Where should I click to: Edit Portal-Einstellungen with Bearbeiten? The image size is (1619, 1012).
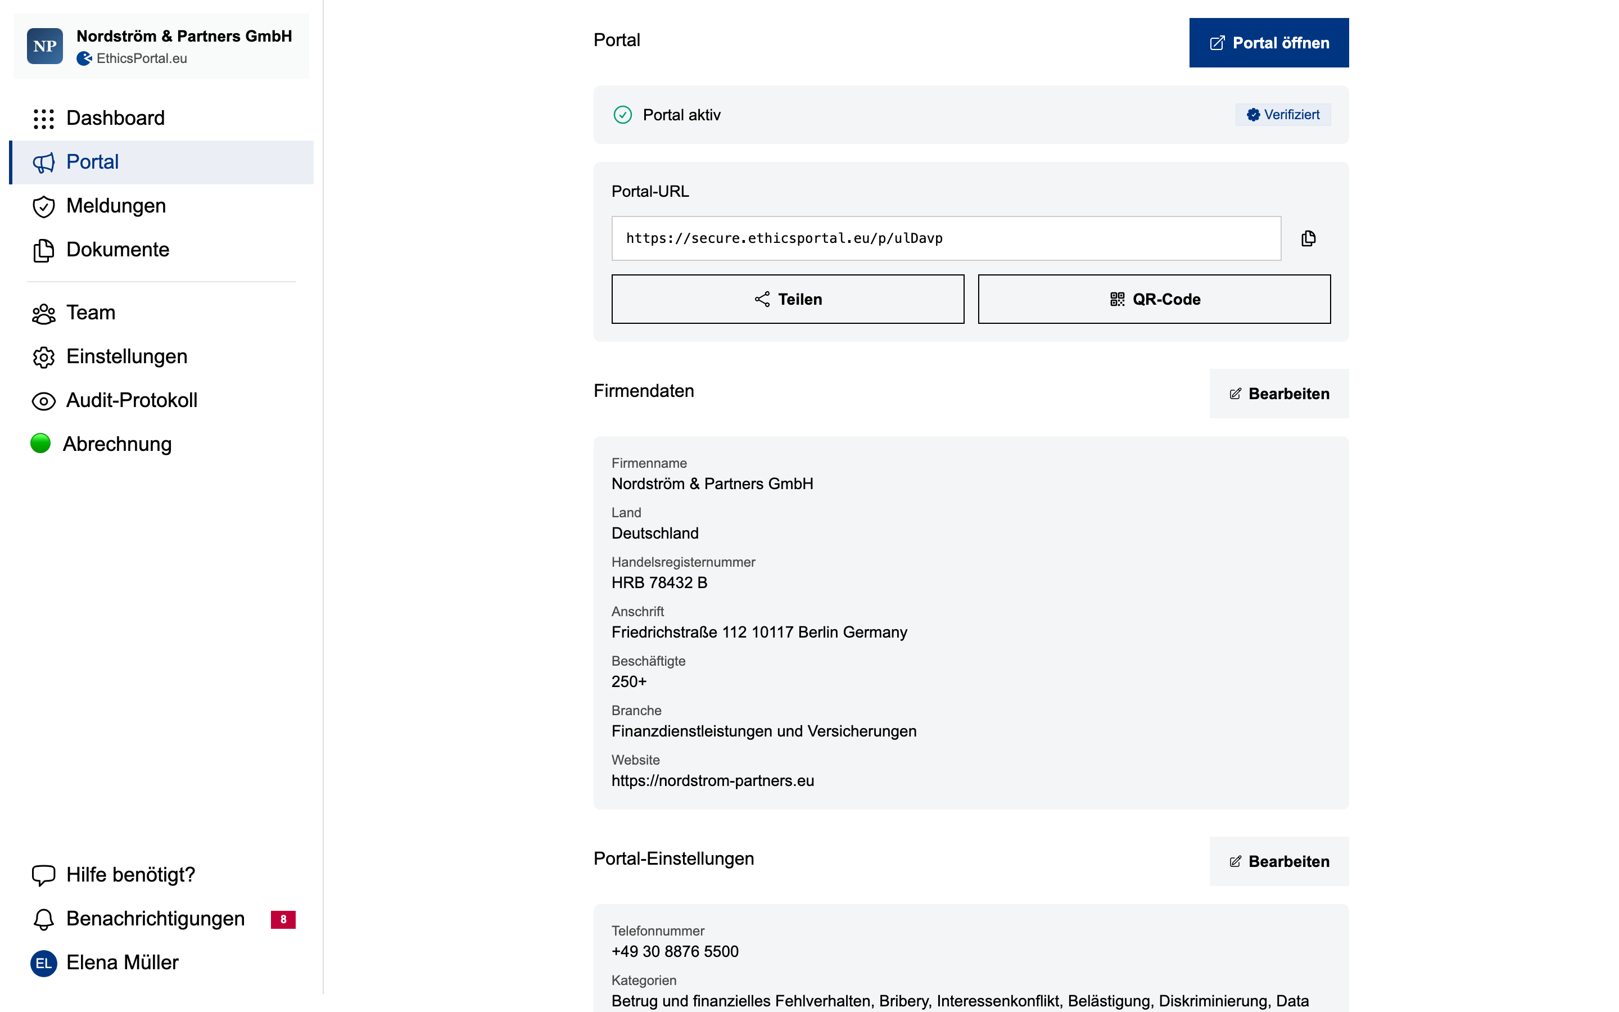tap(1279, 861)
